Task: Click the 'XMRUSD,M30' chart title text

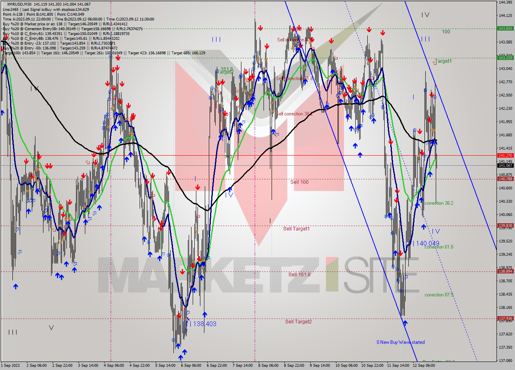Action: point(19,4)
